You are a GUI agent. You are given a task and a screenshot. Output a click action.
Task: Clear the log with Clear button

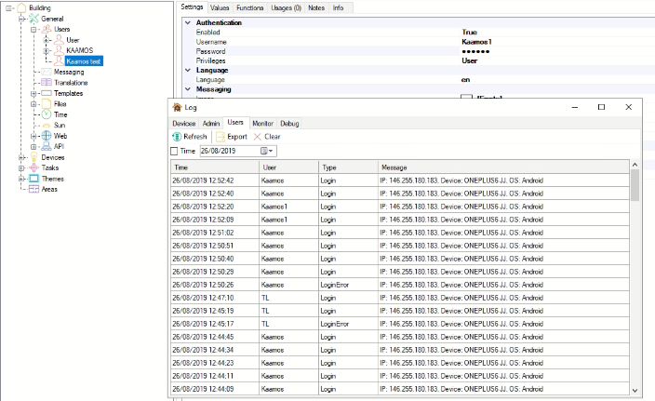coord(267,137)
